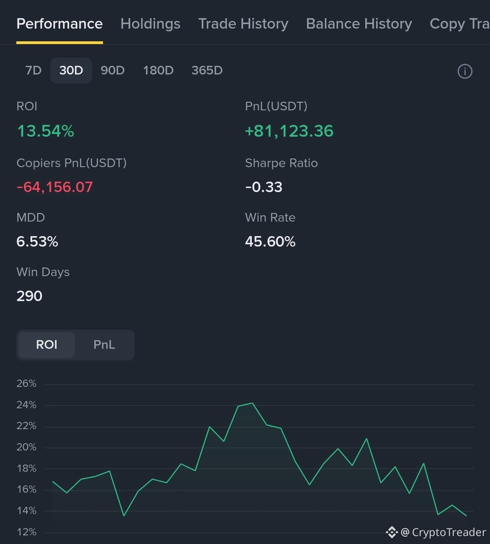Viewport: 490px width, 544px height.
Task: Select the Performance tab
Action: (59, 24)
